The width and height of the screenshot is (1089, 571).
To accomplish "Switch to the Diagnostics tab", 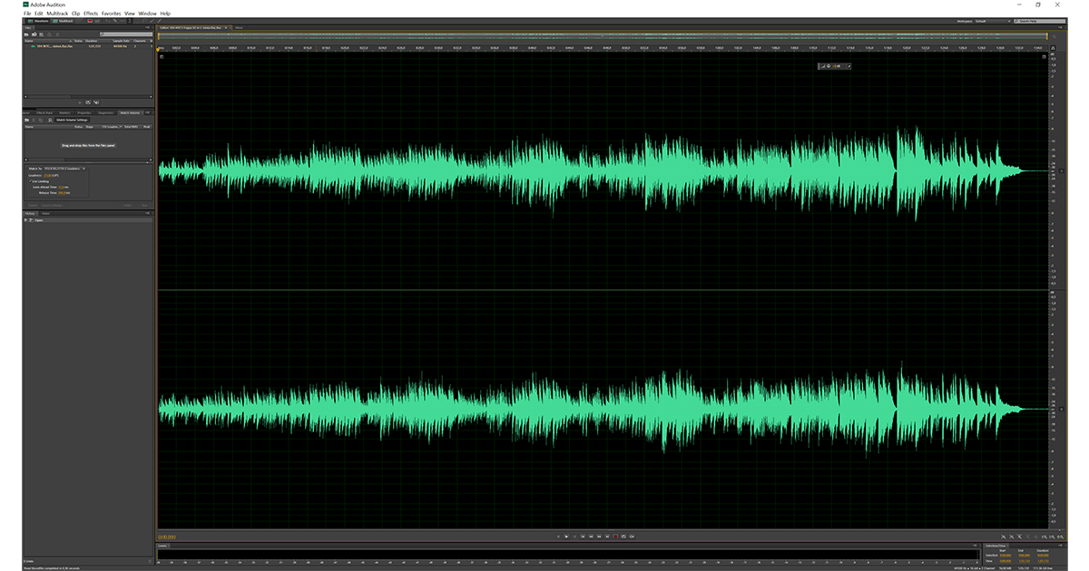I will point(105,112).
